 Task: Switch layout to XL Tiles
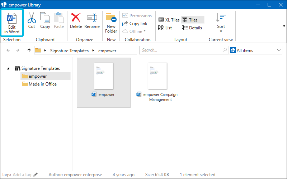click(x=169, y=20)
